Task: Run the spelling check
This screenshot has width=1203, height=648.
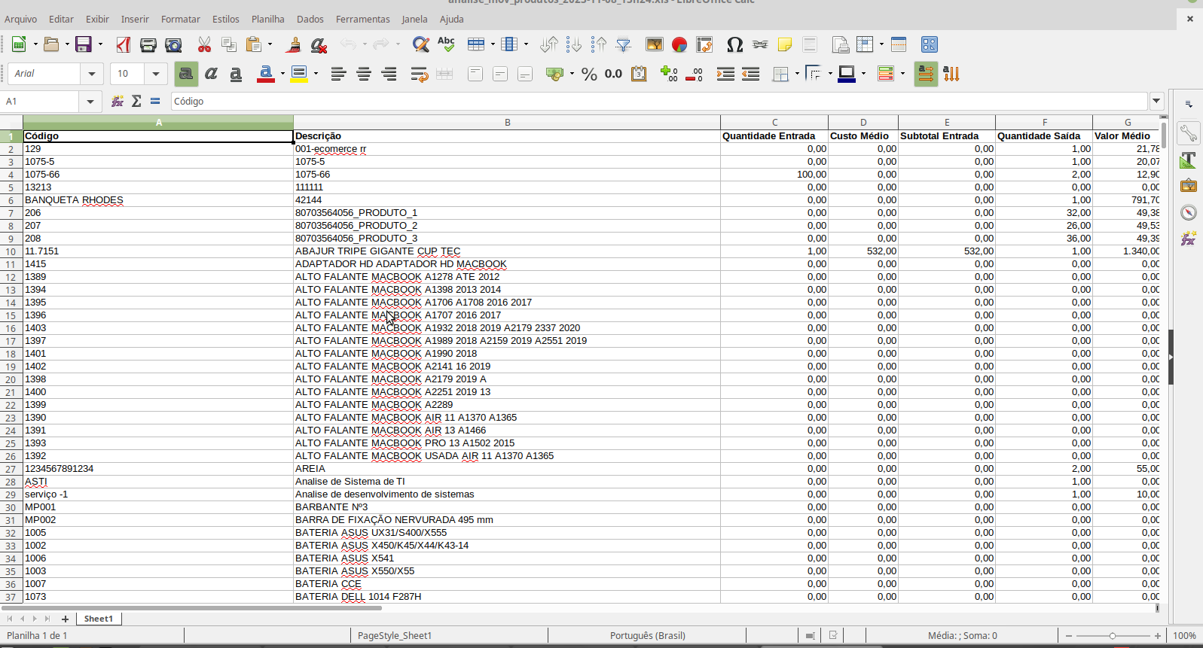Action: coord(446,44)
